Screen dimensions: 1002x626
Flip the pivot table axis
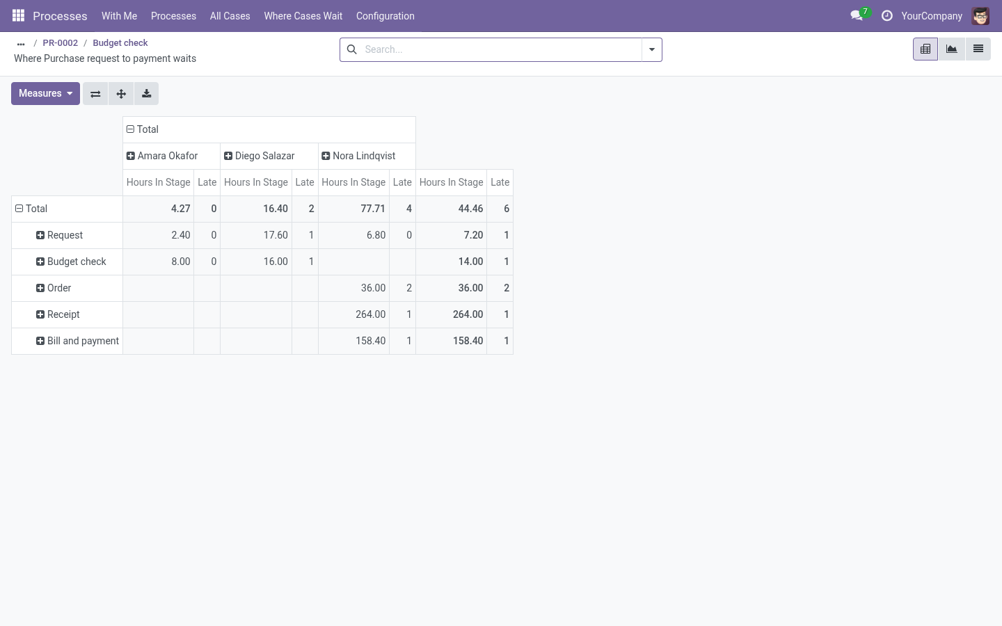pos(95,94)
